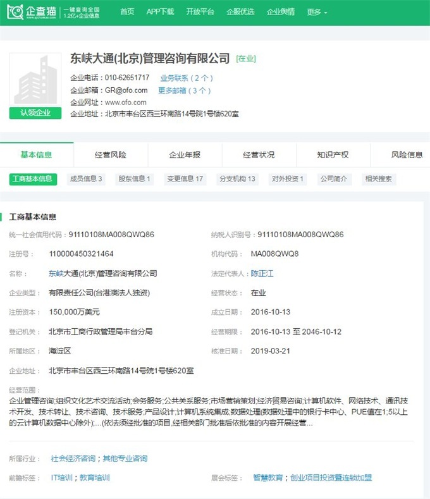Click the 工商基本信息 section heading
This screenshot has width=430, height=499.
point(33,217)
